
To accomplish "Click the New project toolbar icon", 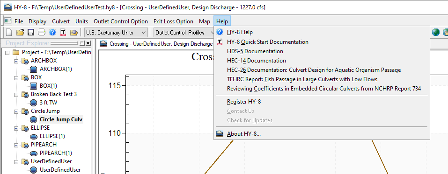I will [x=9, y=32].
